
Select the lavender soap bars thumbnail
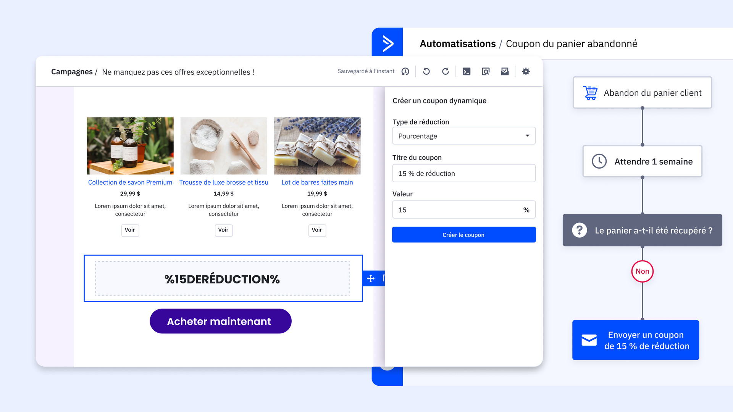[x=317, y=146]
